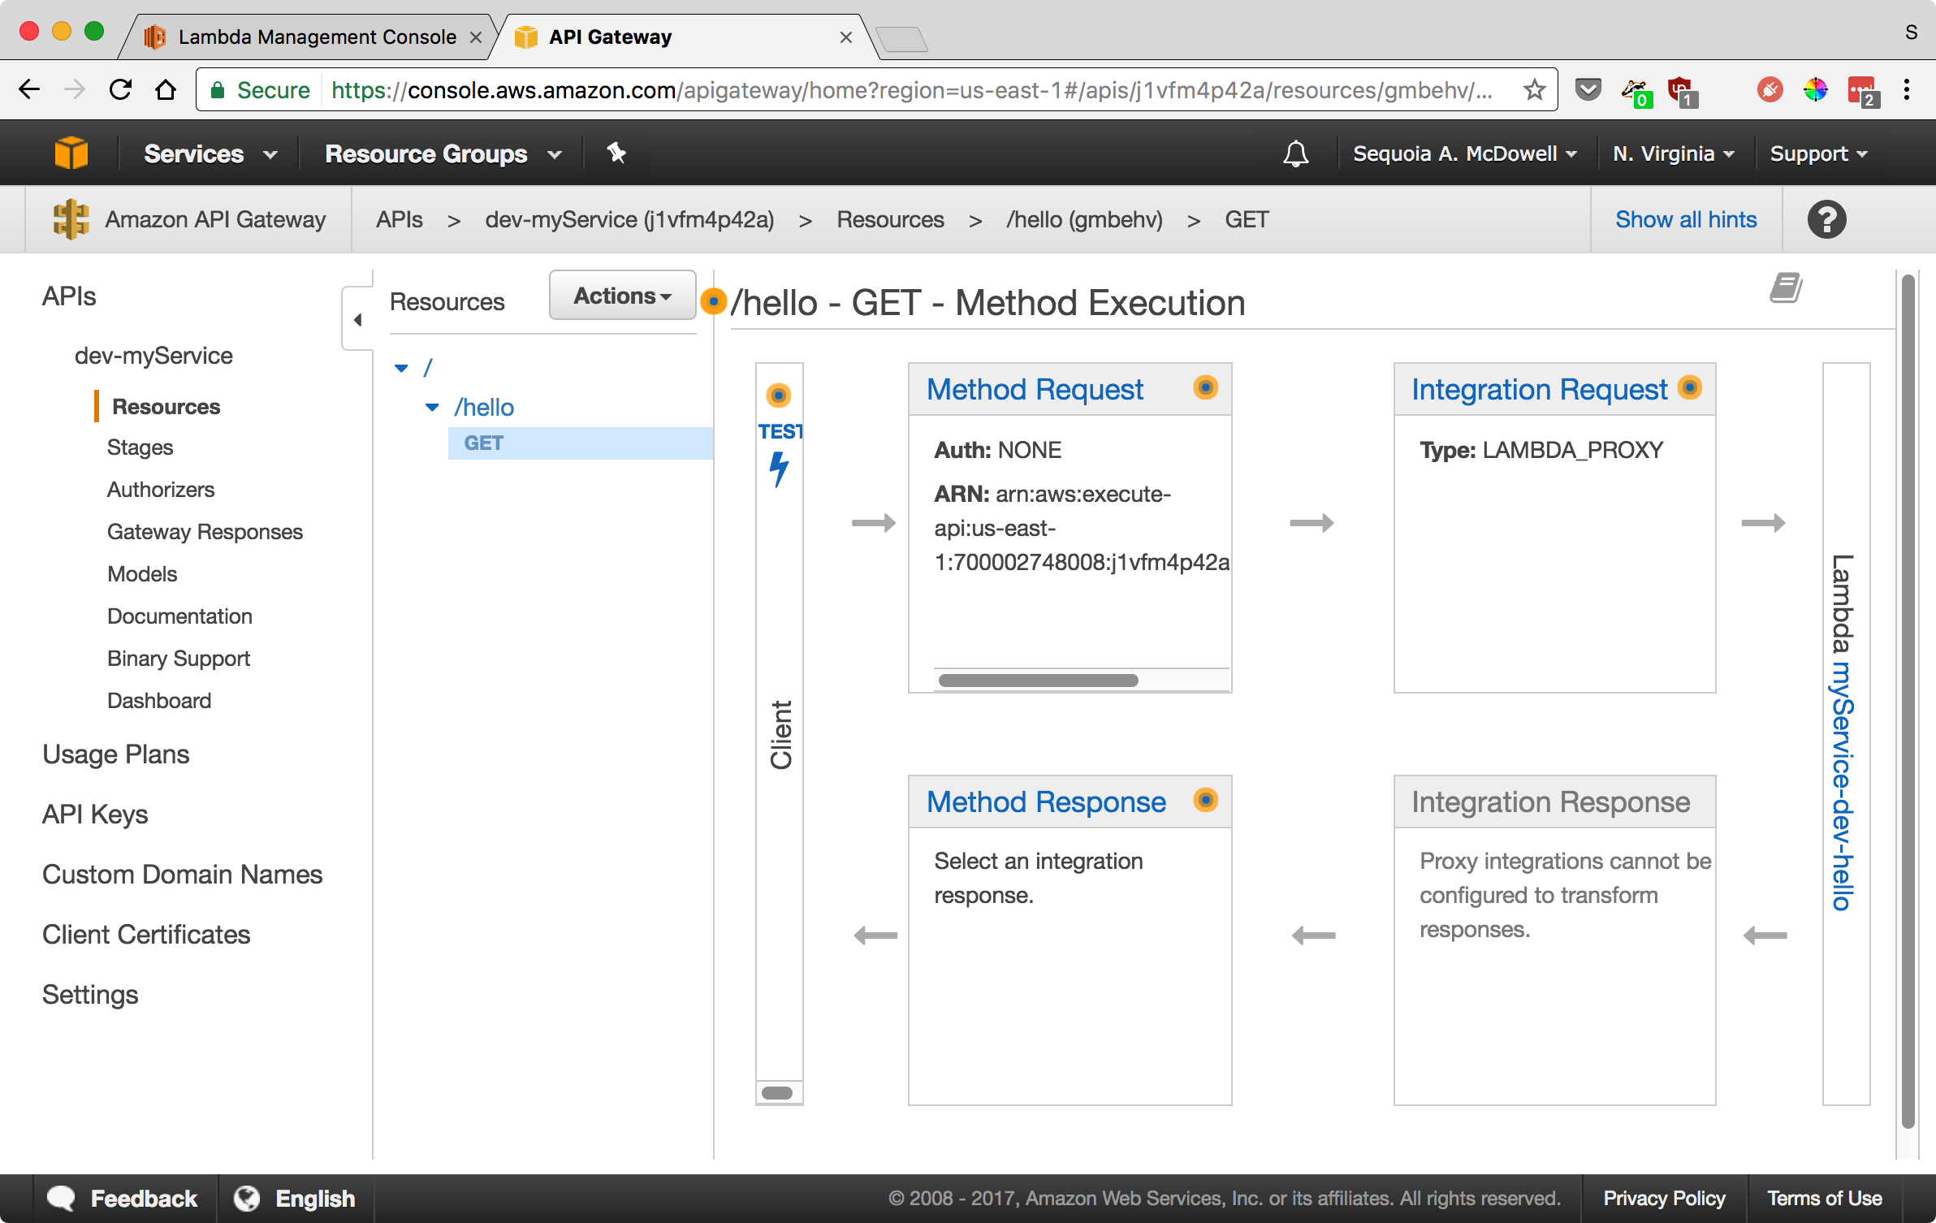Image resolution: width=1936 pixels, height=1223 pixels.
Task: Open the N. Virginia region dropdown
Action: 1673,153
